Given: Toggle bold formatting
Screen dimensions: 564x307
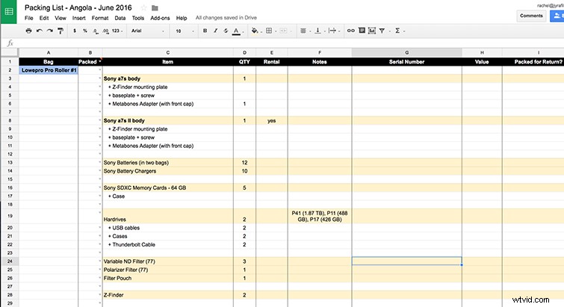Looking at the screenshot, I should coord(204,31).
